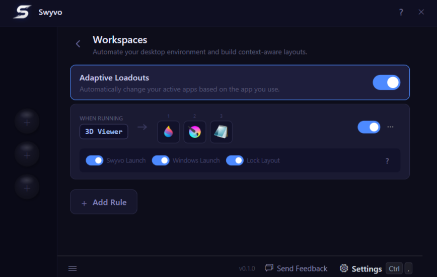
Task: Click the top empty plus slot in sidebar
Action: (27, 122)
